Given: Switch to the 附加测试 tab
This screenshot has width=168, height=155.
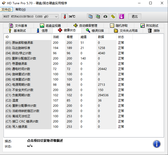Looking at the screenshot, I should [149, 25].
